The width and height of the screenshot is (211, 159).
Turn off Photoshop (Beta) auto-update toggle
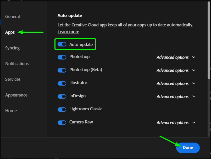coord(62,70)
